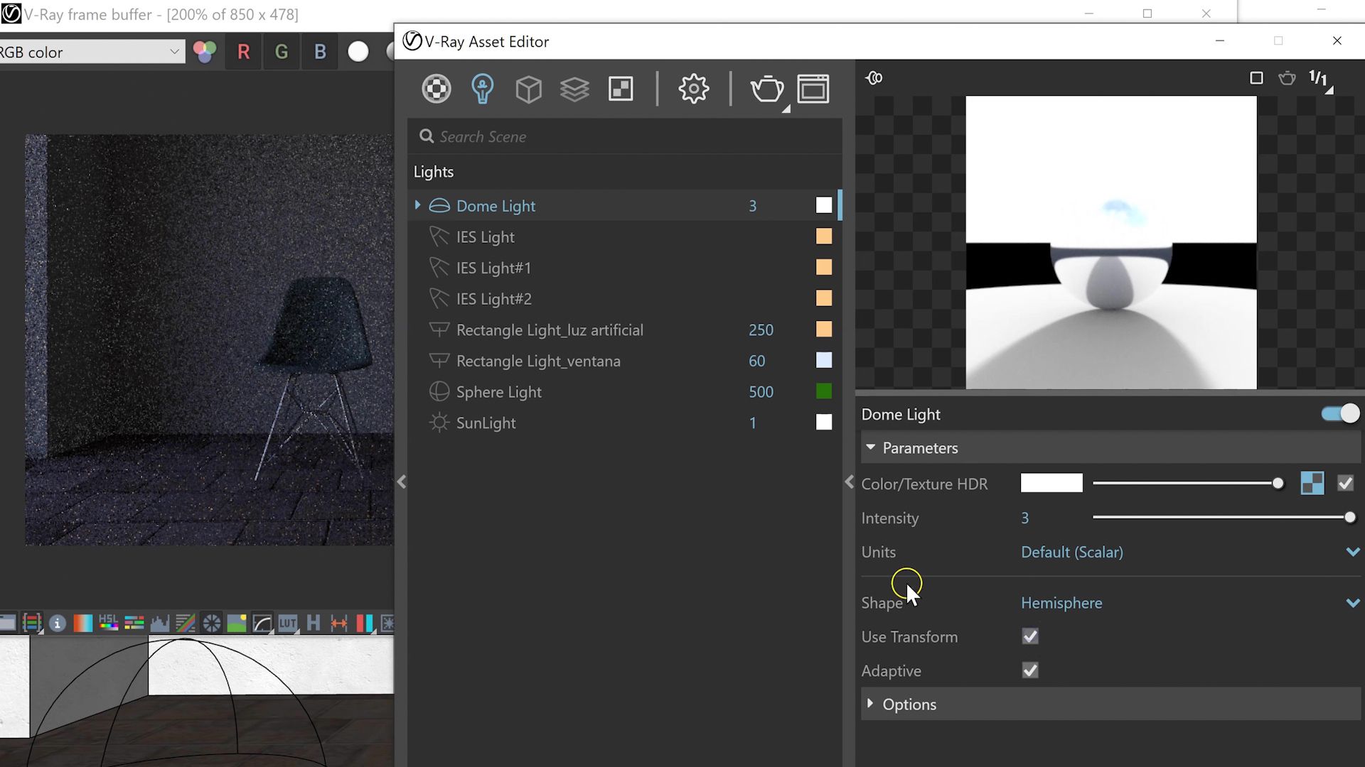
Task: Click the teapot render button
Action: click(x=766, y=89)
